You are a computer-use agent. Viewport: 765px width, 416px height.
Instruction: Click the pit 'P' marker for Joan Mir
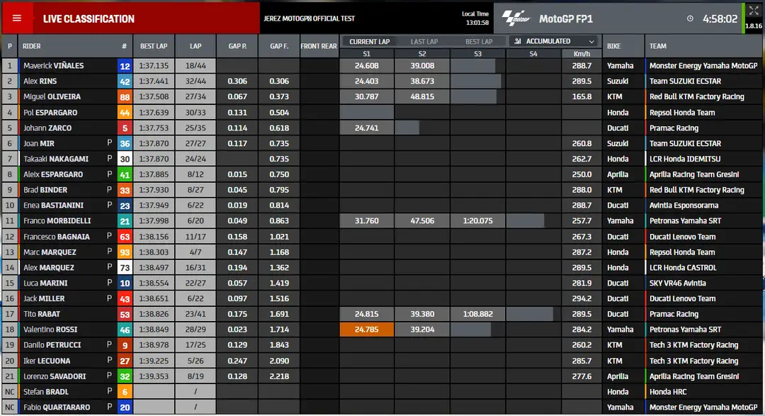tap(109, 143)
